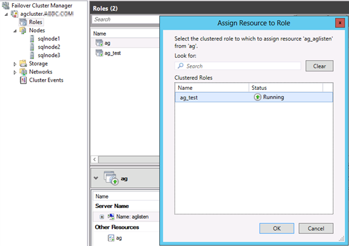Click the Failover Cluster Manager root icon

[x=6, y=5]
